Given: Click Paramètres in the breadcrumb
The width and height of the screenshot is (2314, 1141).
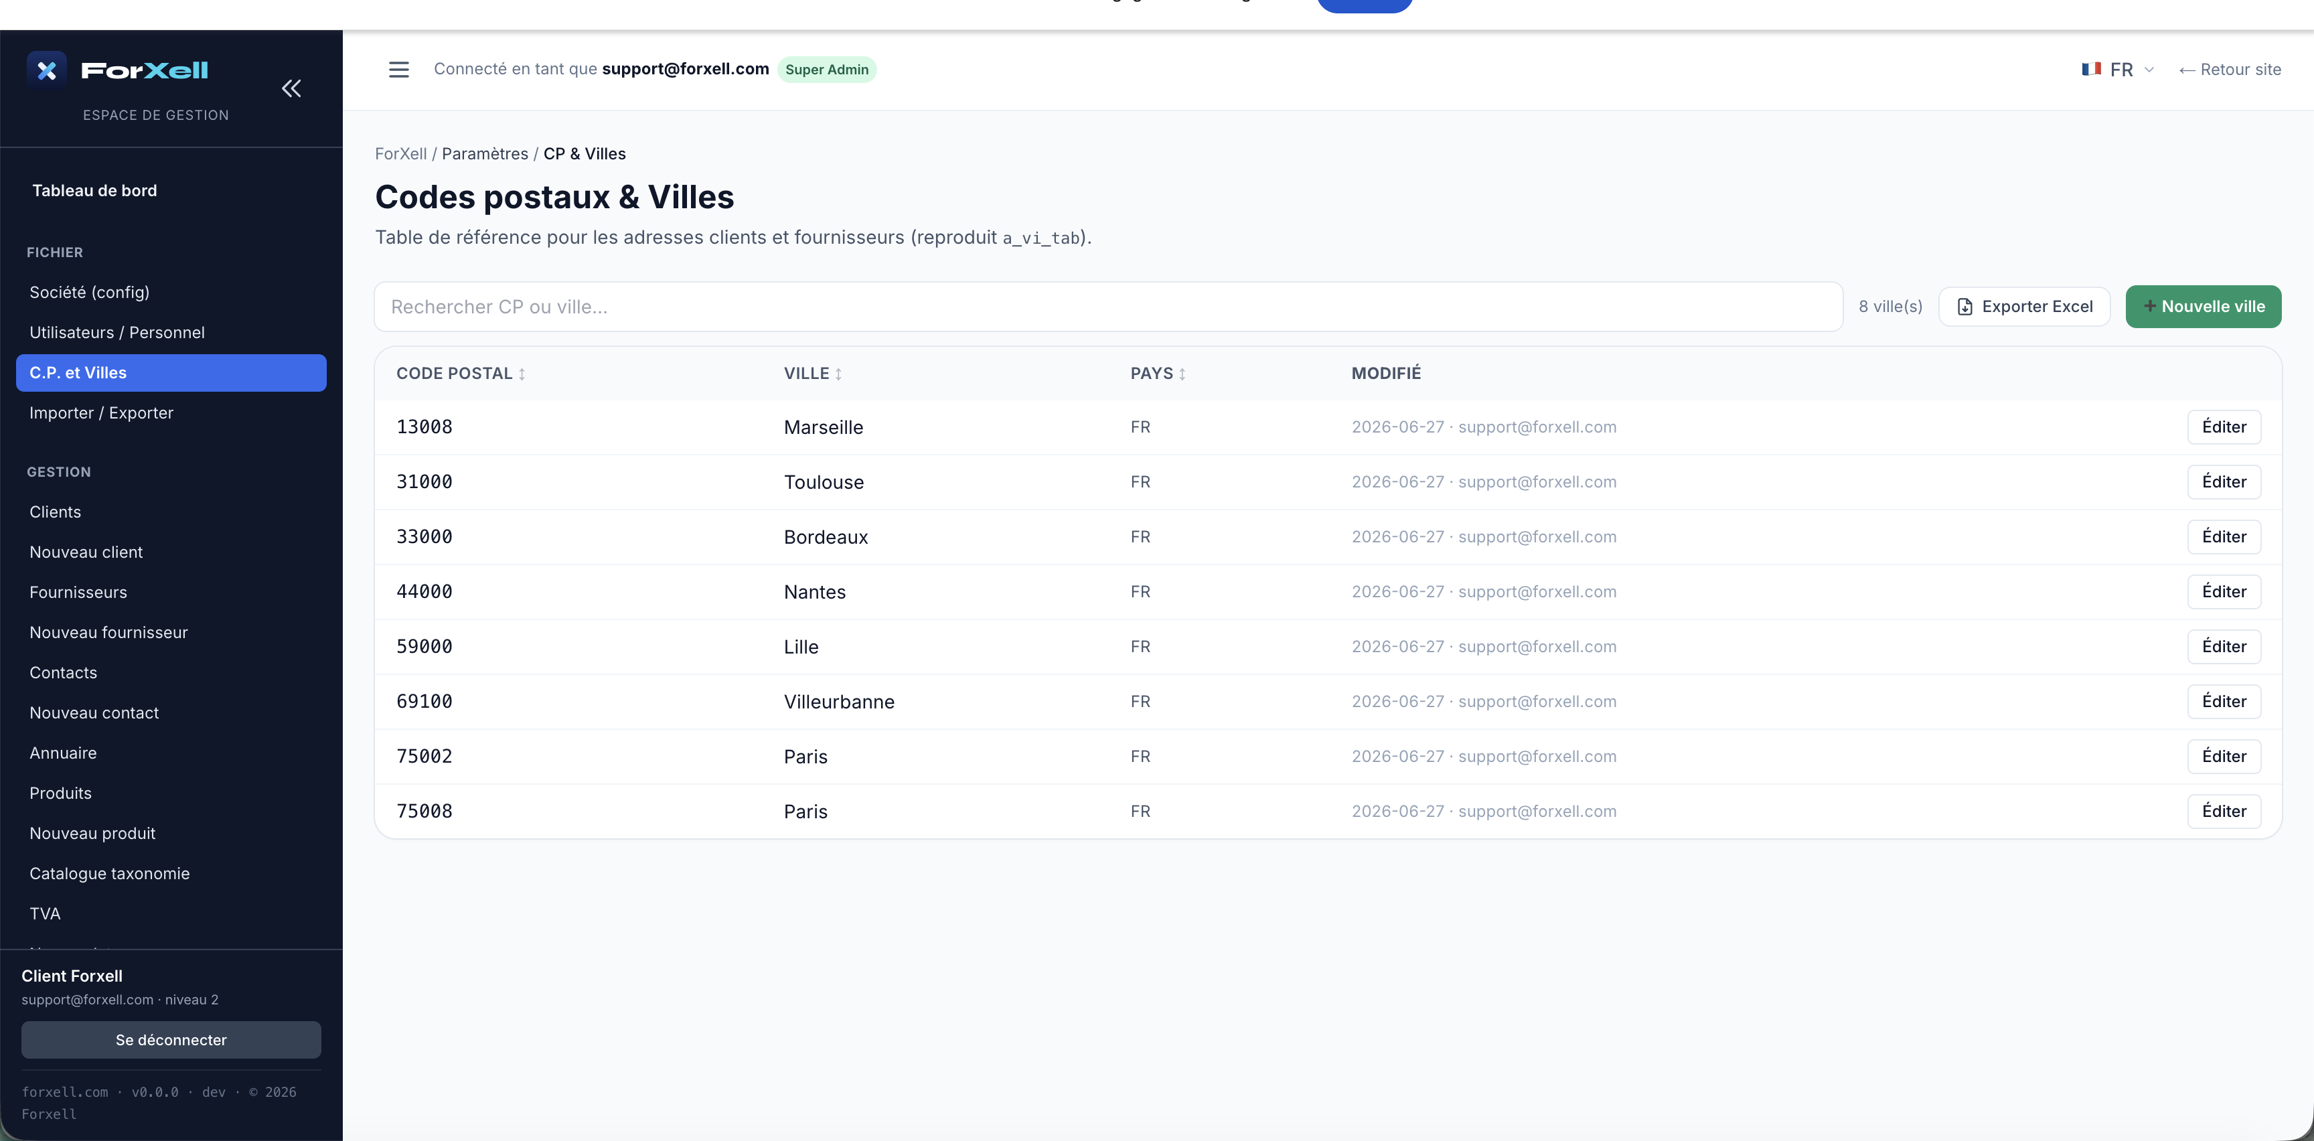Looking at the screenshot, I should 485,153.
